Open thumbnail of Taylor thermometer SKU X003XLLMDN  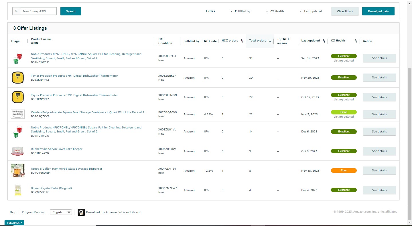click(x=18, y=97)
